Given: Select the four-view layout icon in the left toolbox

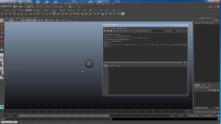Looking at the screenshot, I should coord(2,60).
